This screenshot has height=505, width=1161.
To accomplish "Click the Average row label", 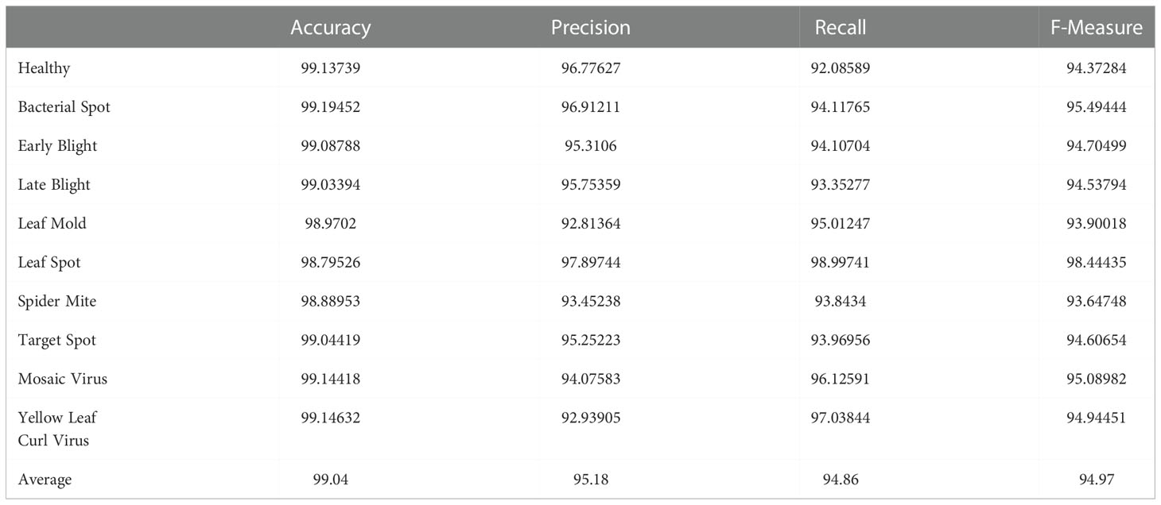I will click(45, 480).
